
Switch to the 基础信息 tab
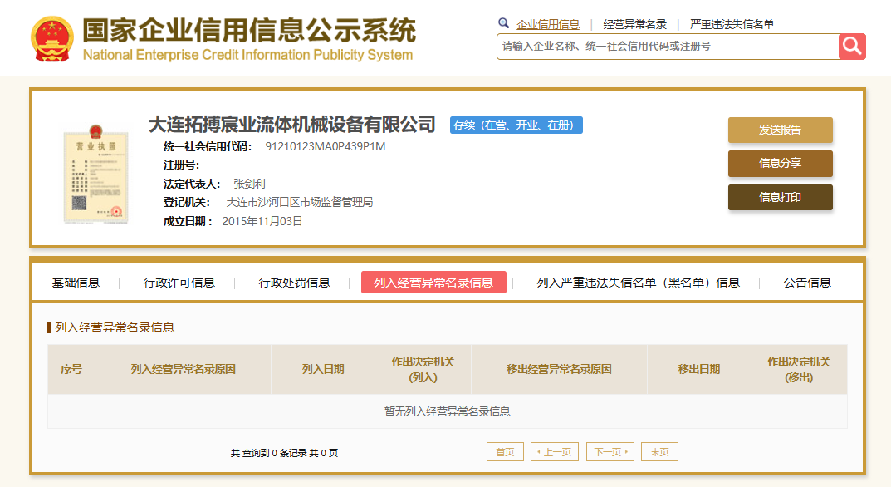click(76, 283)
